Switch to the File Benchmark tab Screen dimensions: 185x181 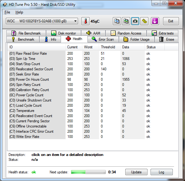coord(26,33)
